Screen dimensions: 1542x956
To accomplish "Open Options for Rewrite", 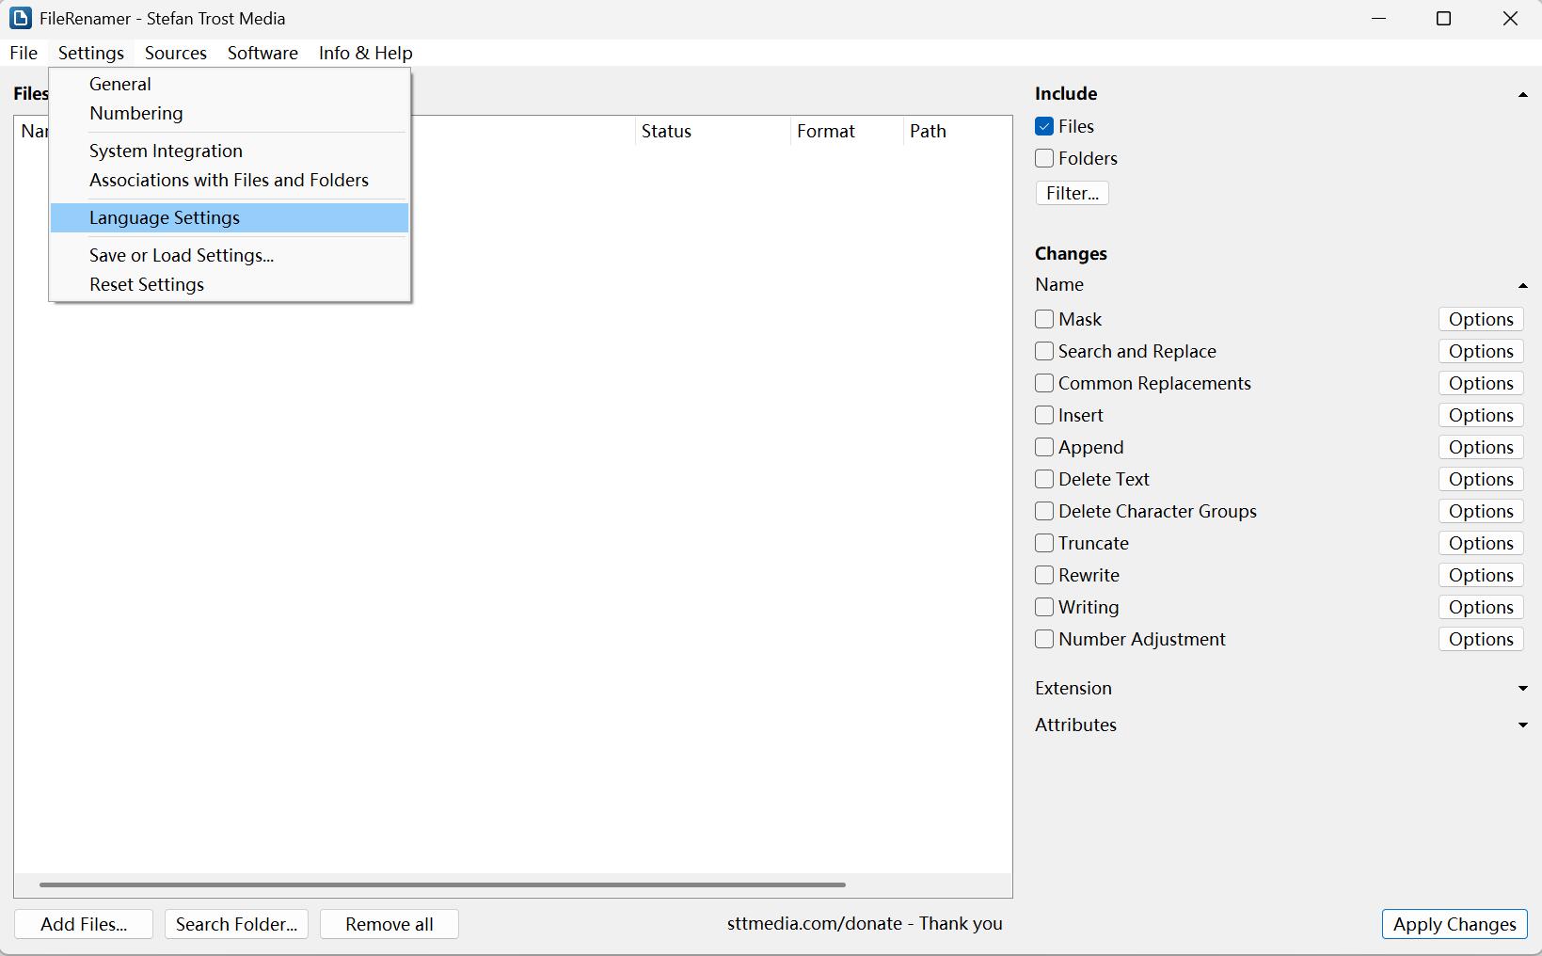I will 1481,575.
